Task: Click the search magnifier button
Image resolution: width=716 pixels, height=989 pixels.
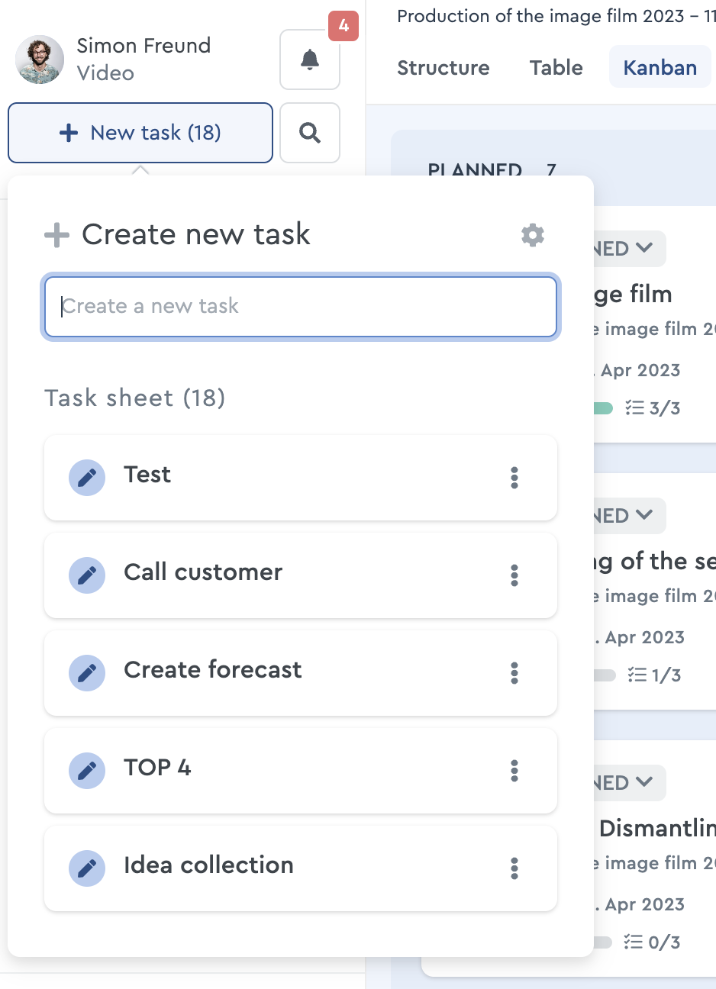Action: pos(310,133)
